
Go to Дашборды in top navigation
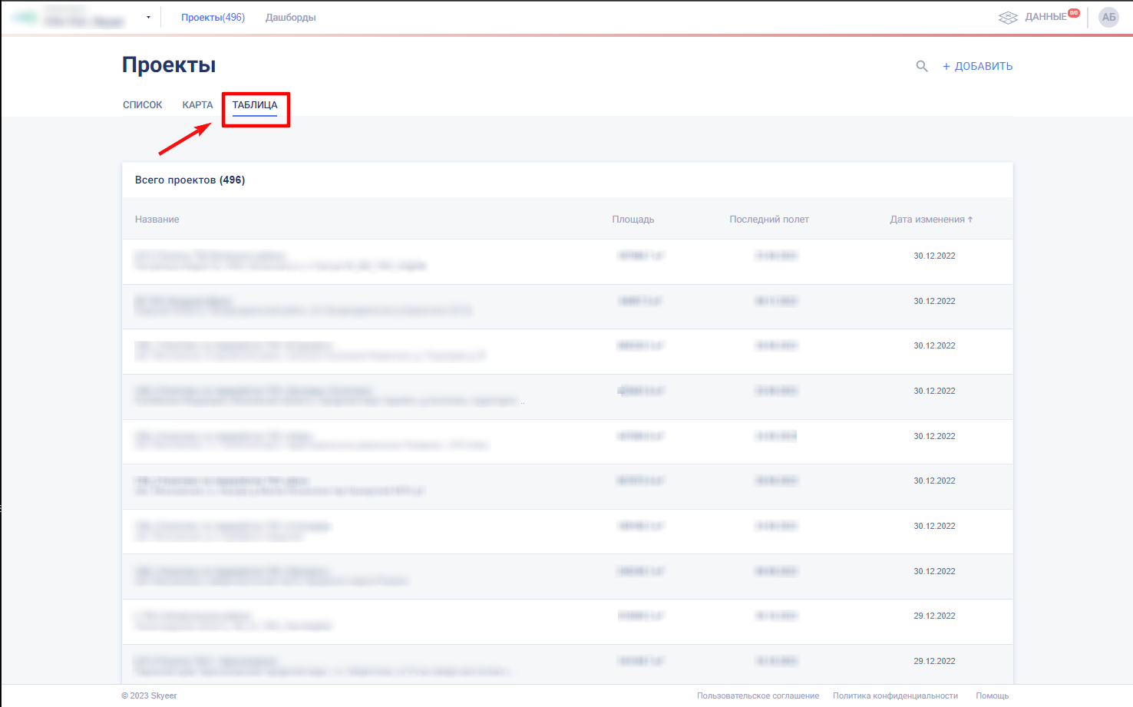point(290,18)
